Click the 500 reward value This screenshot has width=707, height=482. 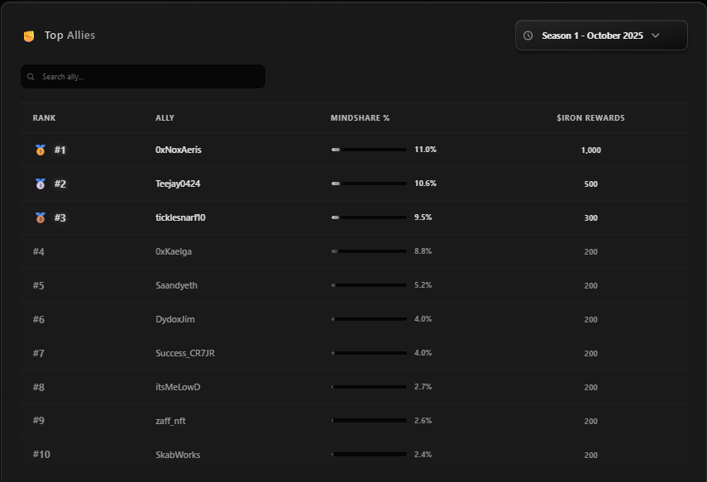click(x=590, y=184)
